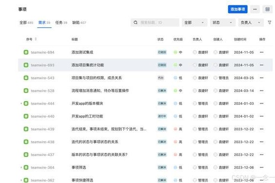Sort by 序号 column arrows
This screenshot has width=275, height=183.
tap(36, 39)
